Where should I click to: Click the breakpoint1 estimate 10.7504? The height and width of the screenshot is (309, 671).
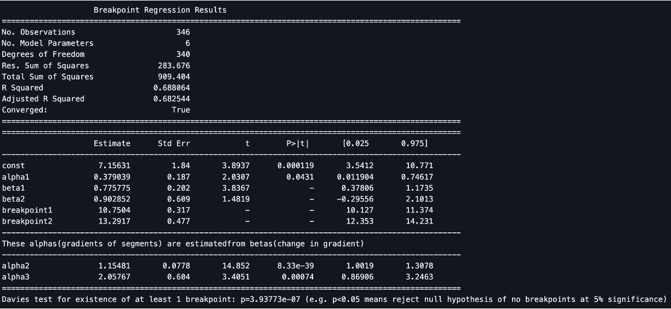pos(114,210)
